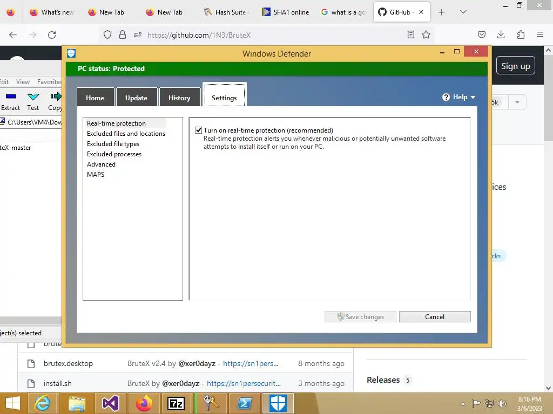Select Real-time protection in settings list
553x414 pixels.
coord(116,123)
